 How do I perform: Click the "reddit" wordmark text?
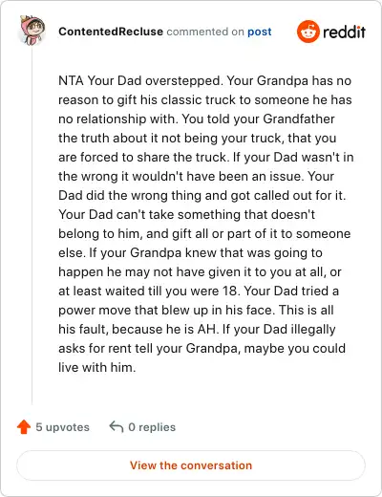345,32
